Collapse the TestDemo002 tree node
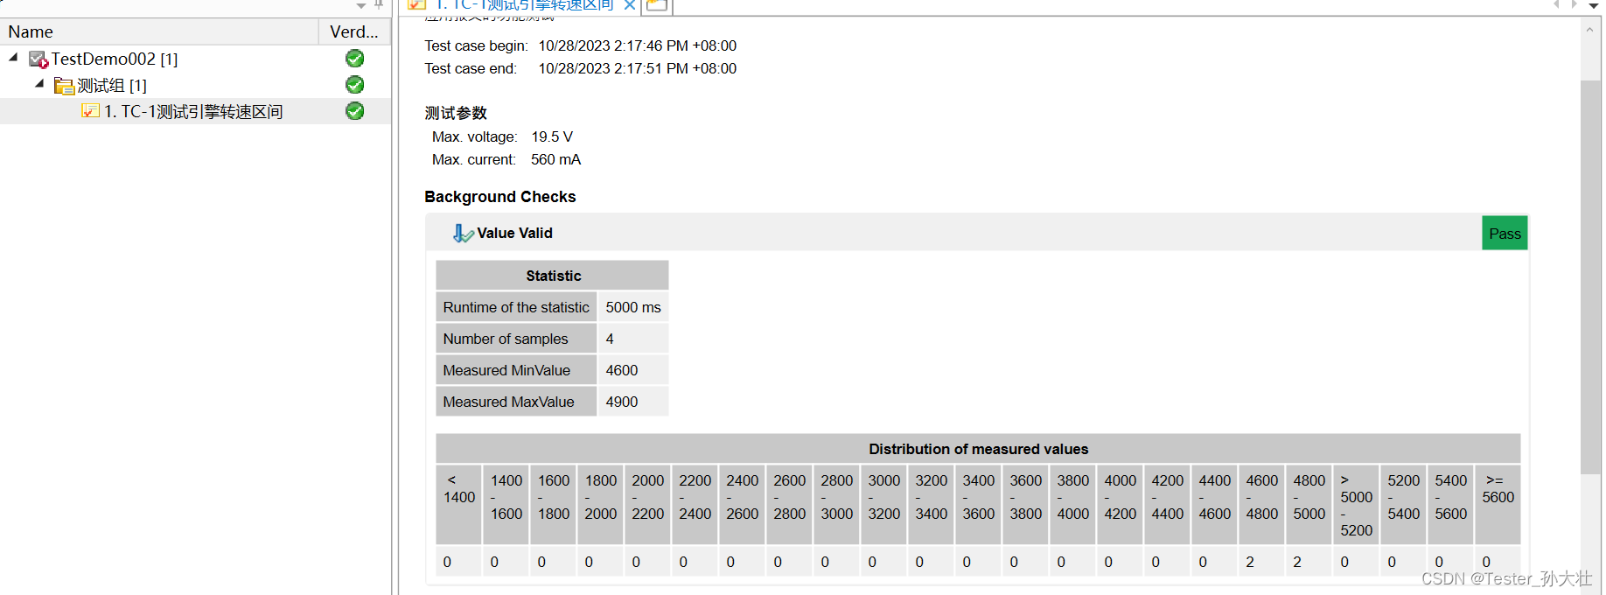Screen dimensions: 1606x595 [13, 58]
